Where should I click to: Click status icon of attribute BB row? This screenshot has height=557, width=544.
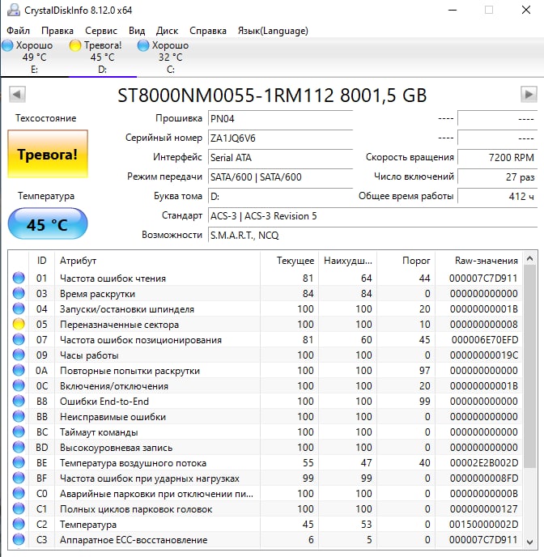coord(19,416)
